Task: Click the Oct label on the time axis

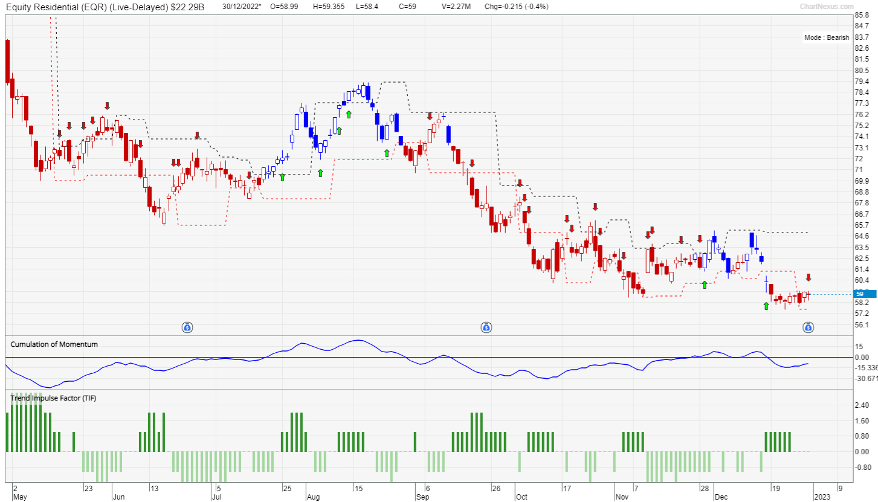Action: point(521,497)
